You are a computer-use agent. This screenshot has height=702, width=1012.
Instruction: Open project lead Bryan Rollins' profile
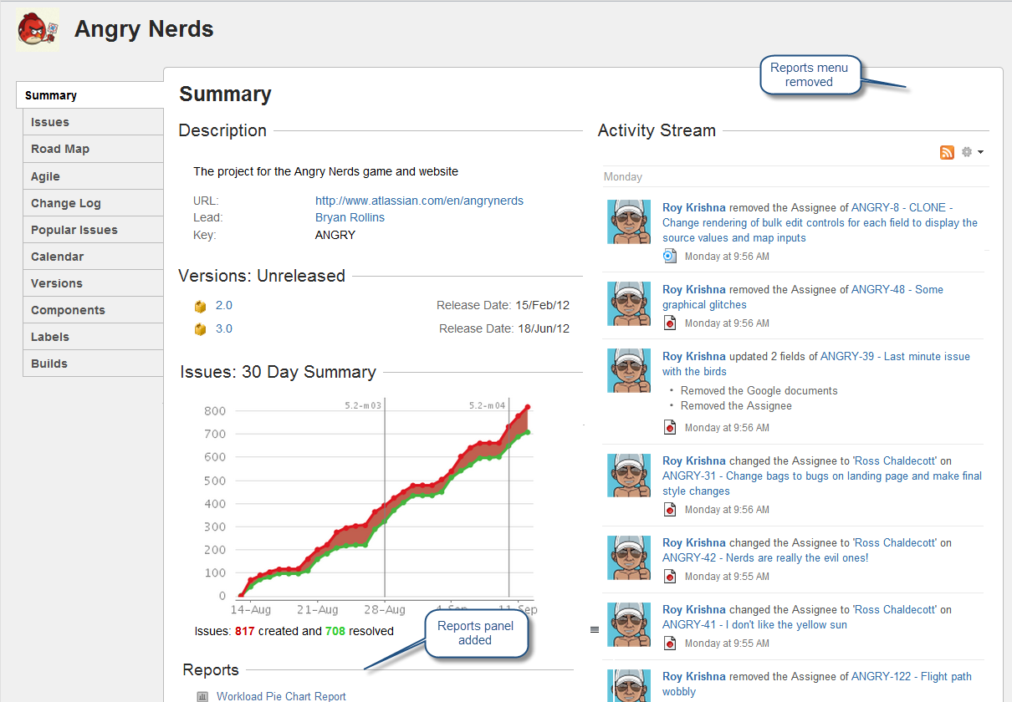(350, 217)
